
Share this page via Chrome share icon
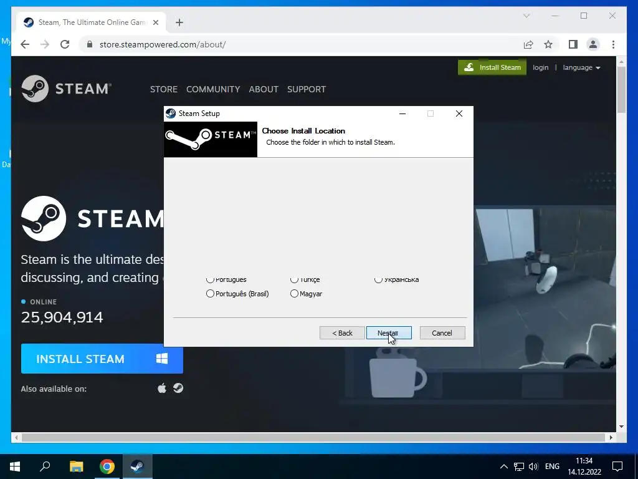pyautogui.click(x=528, y=44)
